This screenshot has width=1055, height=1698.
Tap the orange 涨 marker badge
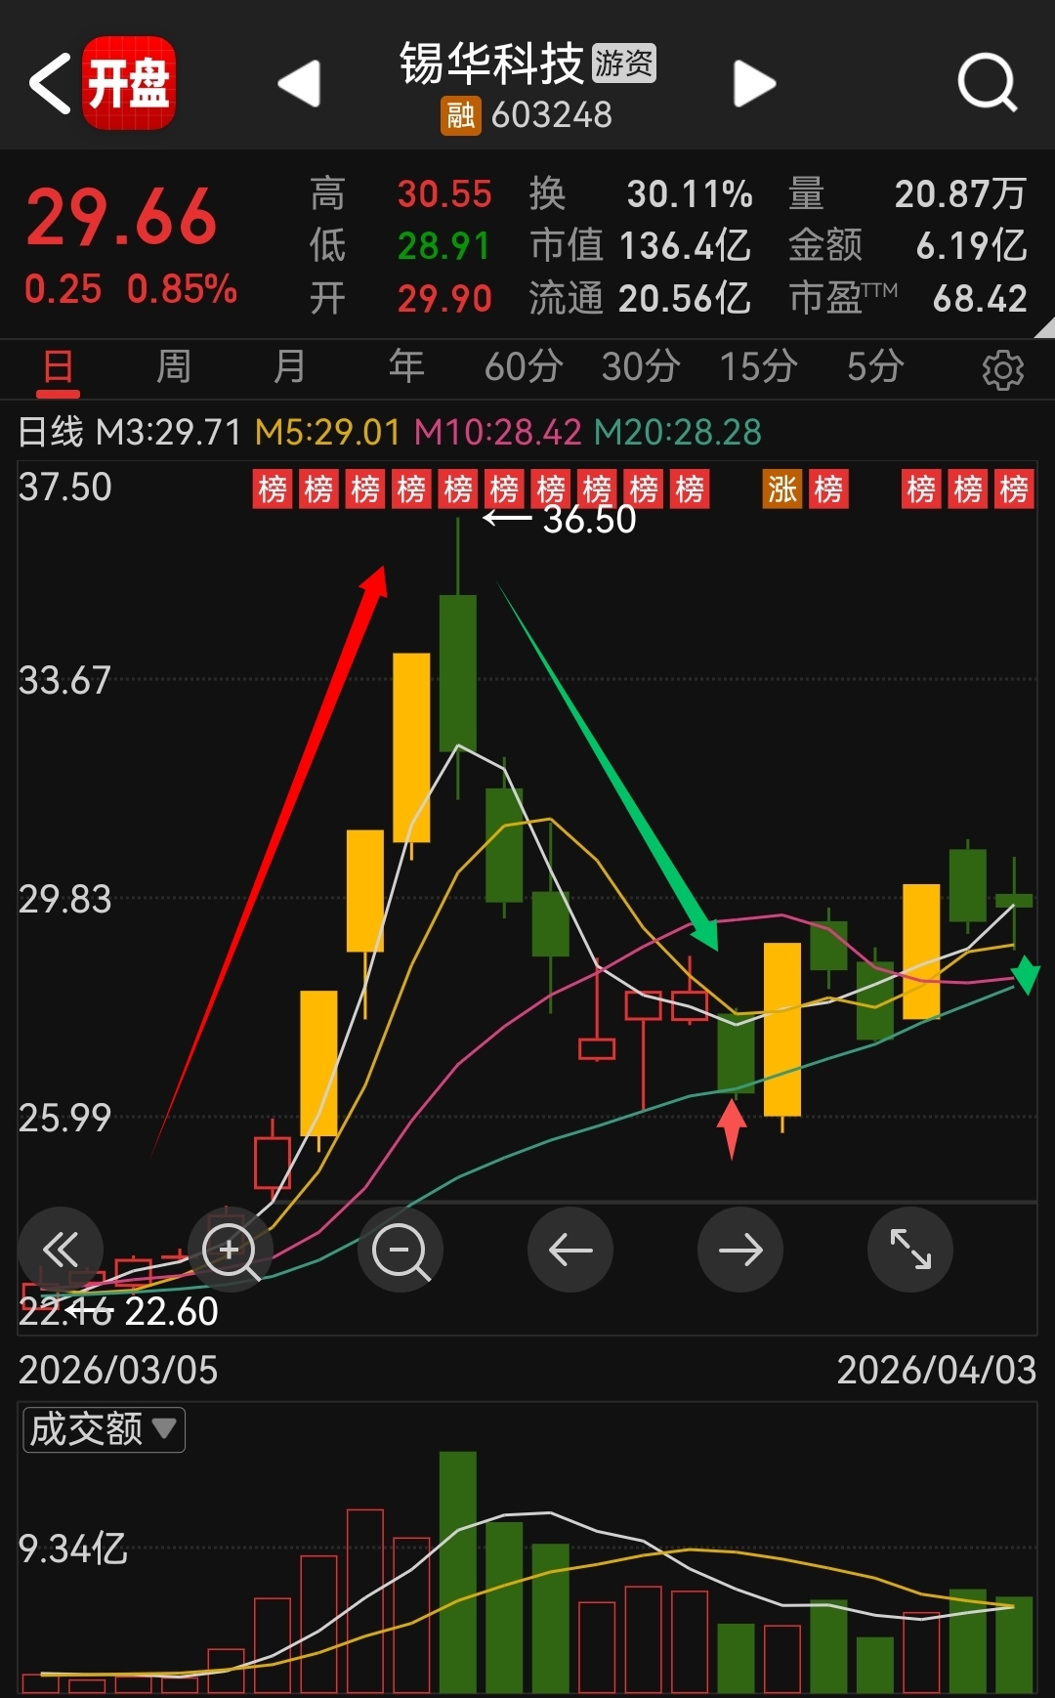tap(781, 488)
